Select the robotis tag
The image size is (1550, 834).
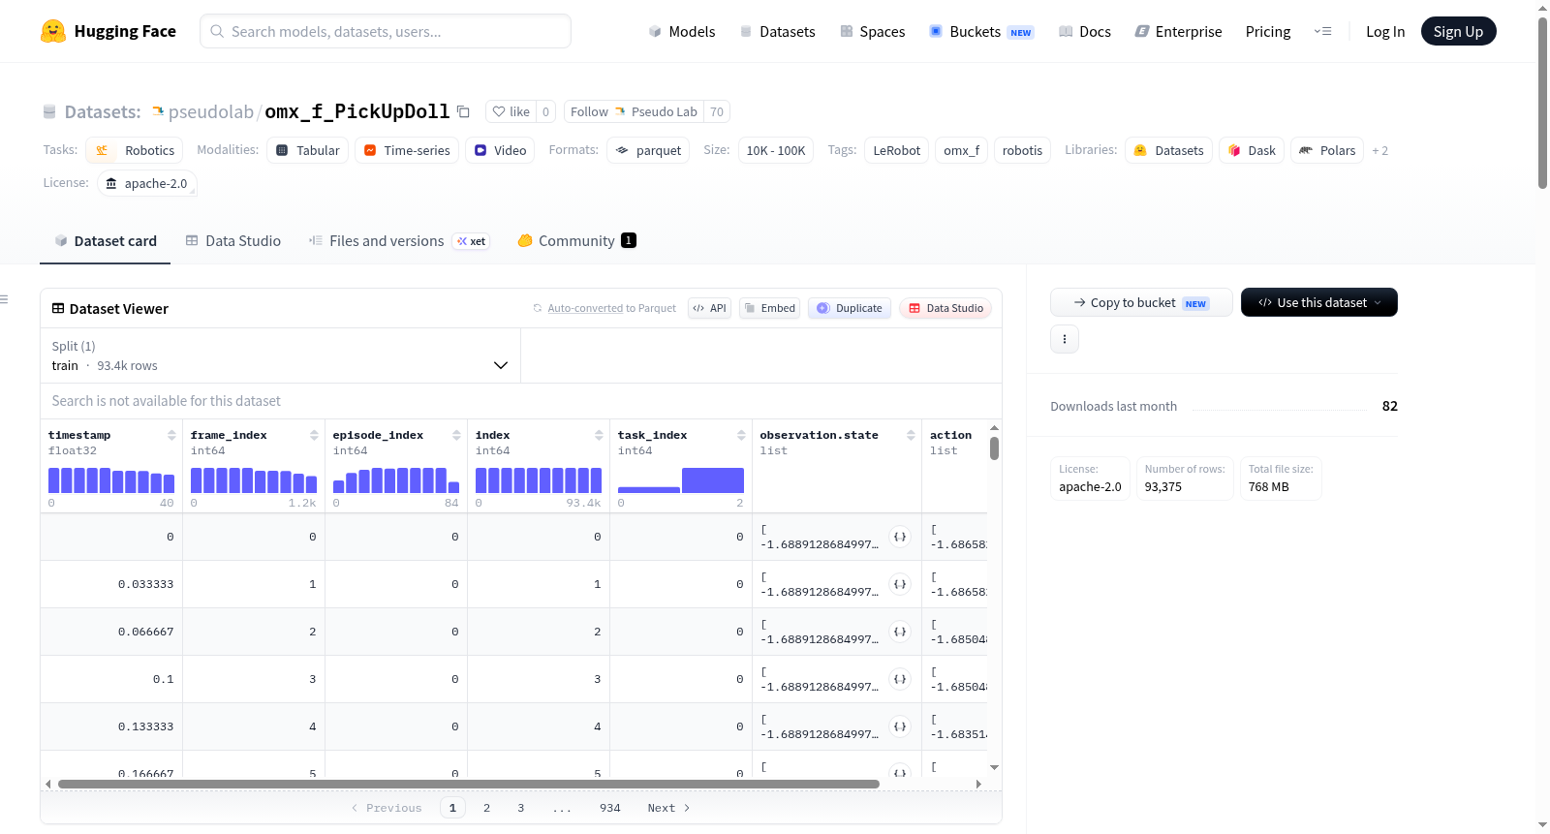point(1022,150)
